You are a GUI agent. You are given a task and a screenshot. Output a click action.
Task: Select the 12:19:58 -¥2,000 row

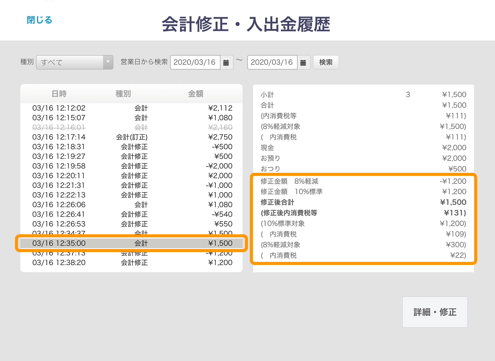[131, 166]
